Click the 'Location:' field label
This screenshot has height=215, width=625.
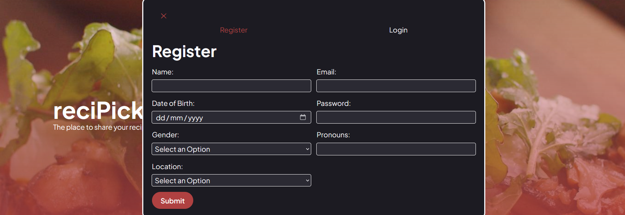pos(167,167)
